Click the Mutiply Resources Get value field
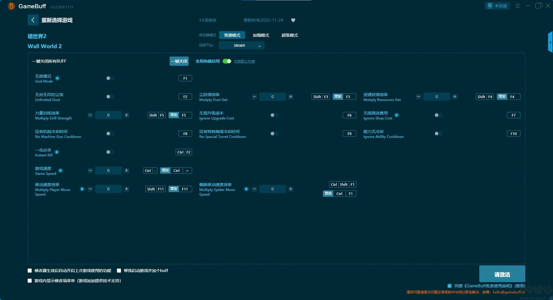Viewport: 553px width, 300px height. pos(437,97)
